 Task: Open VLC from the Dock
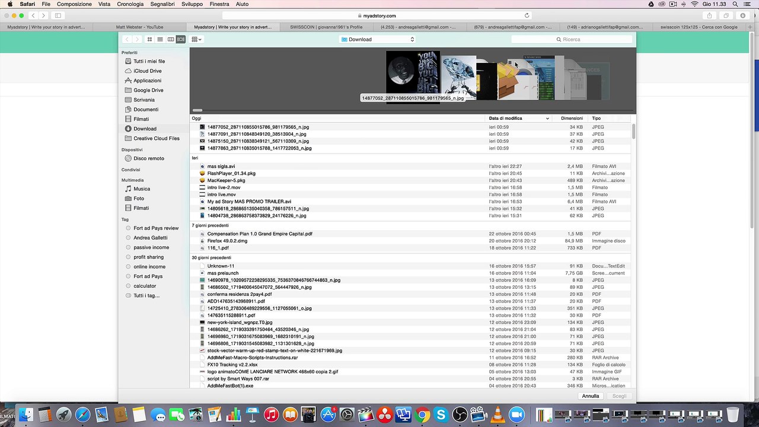tap(497, 415)
